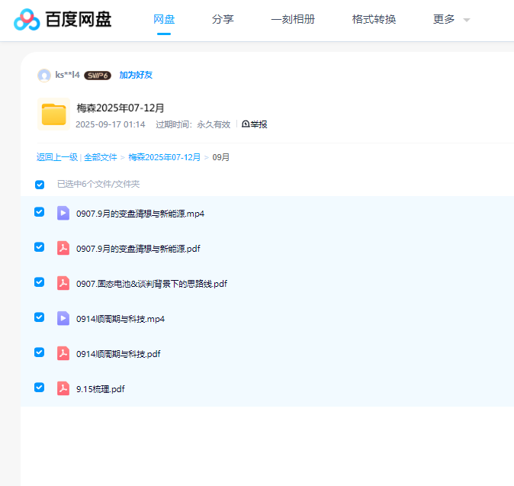
Task: Click 返回上一级 breadcrumb link
Action: 57,157
